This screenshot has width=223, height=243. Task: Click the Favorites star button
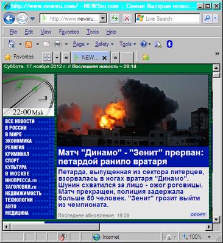coord(19,57)
